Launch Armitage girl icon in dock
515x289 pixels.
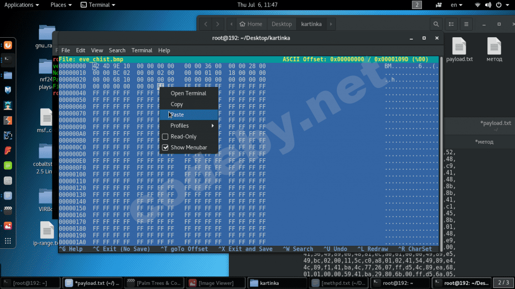[8, 106]
